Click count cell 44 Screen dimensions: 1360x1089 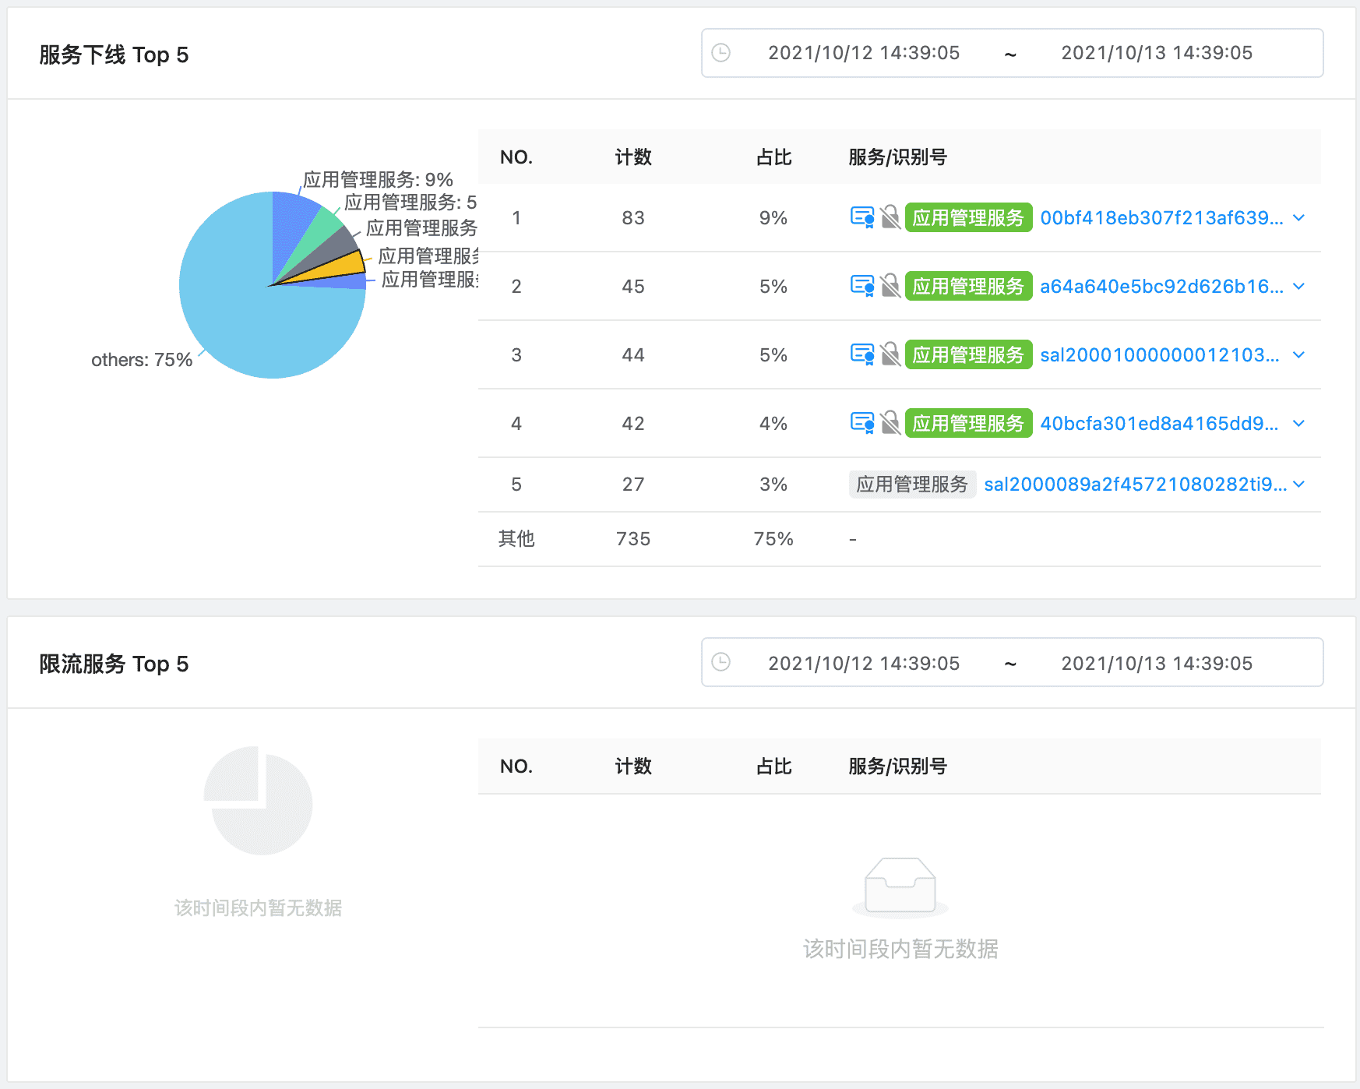(x=633, y=355)
